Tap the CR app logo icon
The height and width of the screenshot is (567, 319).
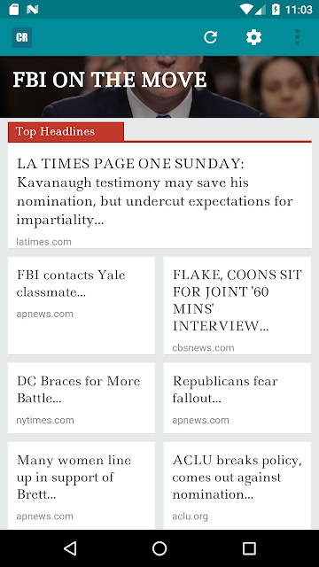point(22,37)
